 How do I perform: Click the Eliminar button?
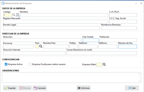point(25,88)
